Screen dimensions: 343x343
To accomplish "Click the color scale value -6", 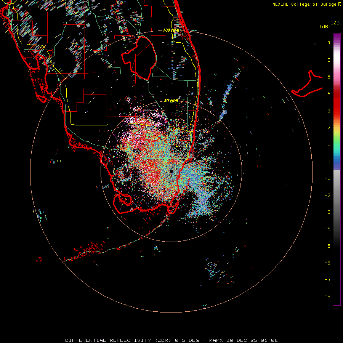I will click(x=327, y=263).
